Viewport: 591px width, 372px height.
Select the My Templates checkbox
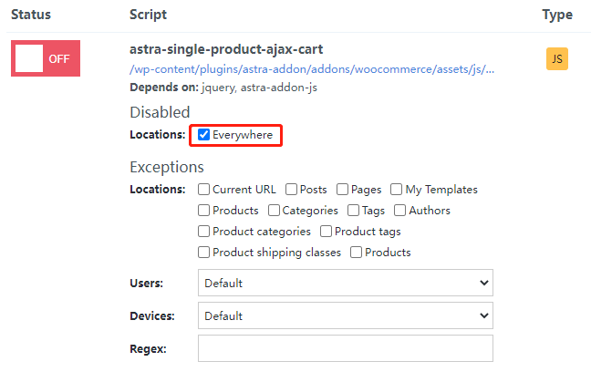(x=397, y=190)
